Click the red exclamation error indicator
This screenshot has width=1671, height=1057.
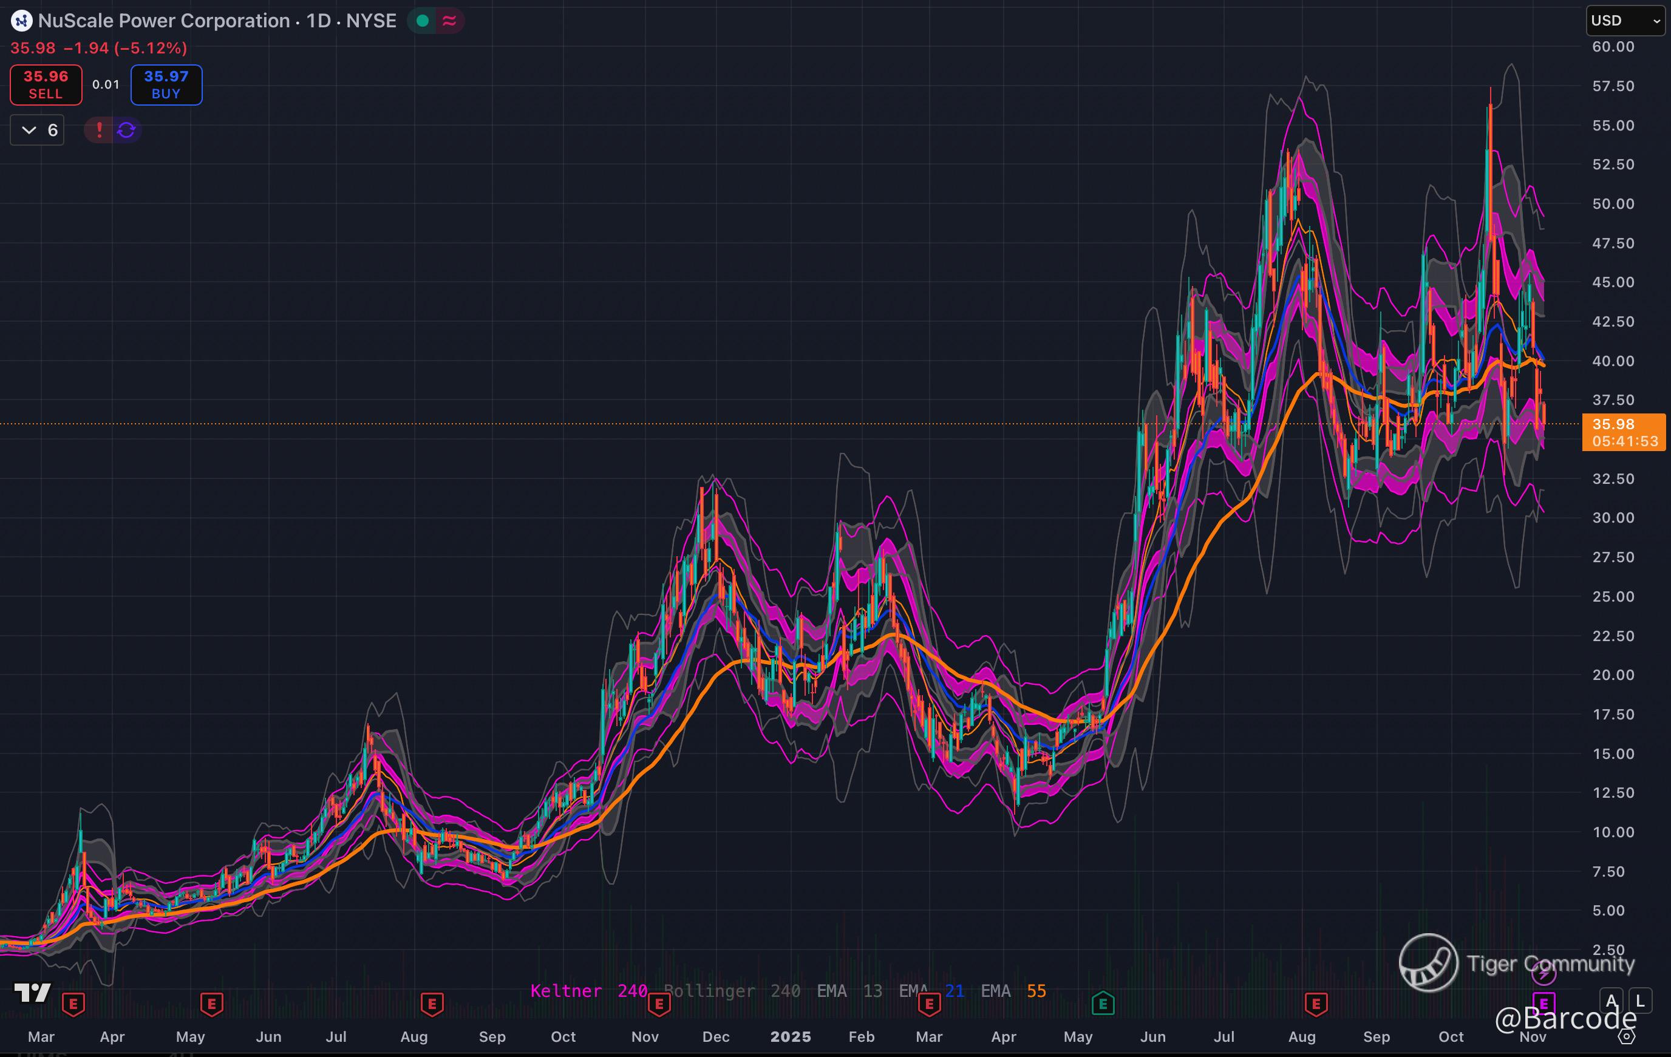[x=99, y=130]
